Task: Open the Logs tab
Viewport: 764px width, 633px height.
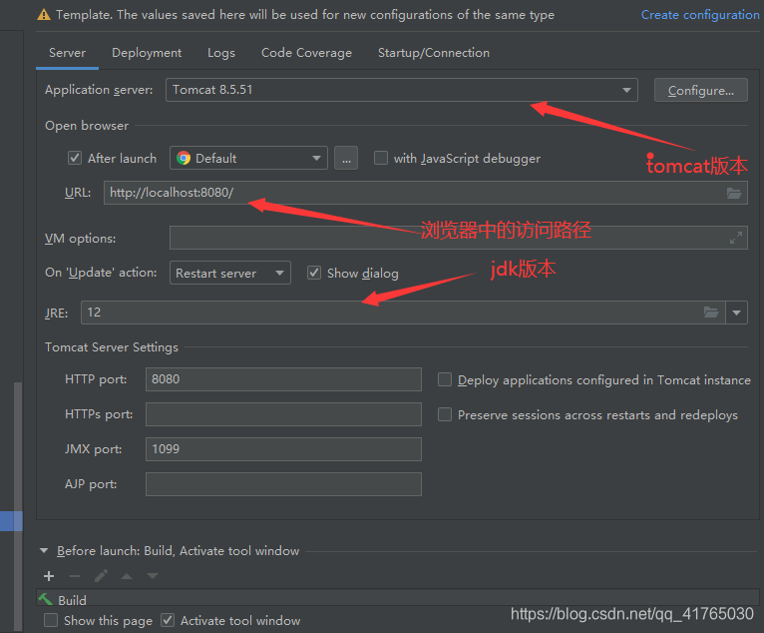Action: pyautogui.click(x=221, y=53)
